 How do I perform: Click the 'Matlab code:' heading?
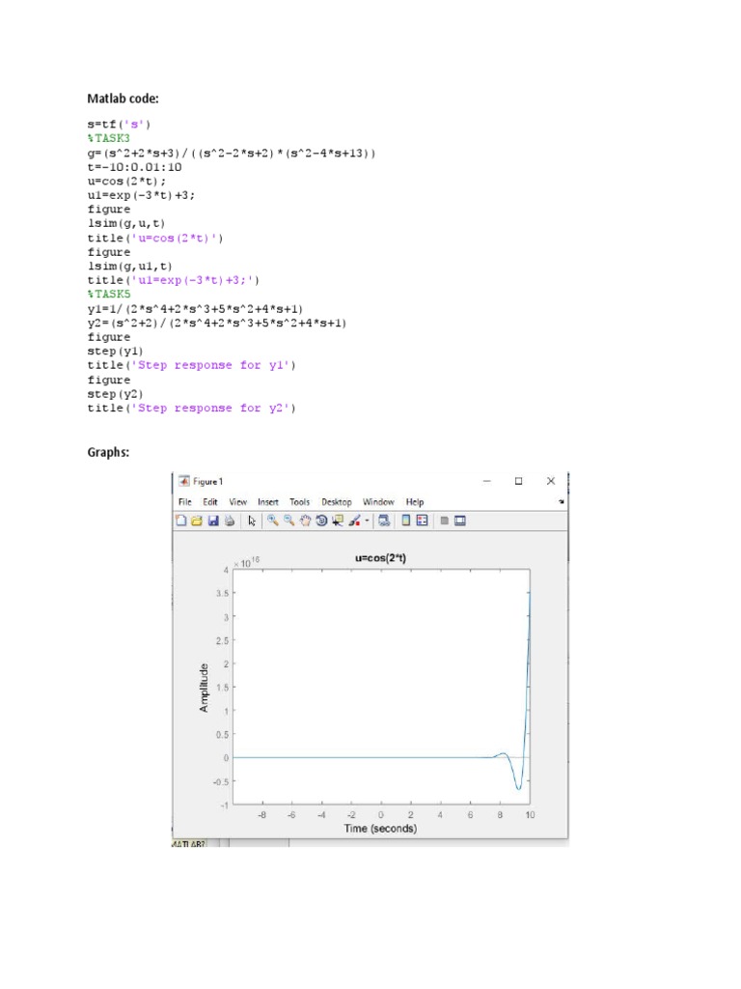tap(123, 99)
